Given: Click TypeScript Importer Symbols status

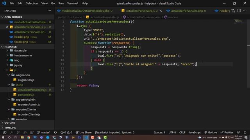Looking at the screenshot, I should [114, 132].
